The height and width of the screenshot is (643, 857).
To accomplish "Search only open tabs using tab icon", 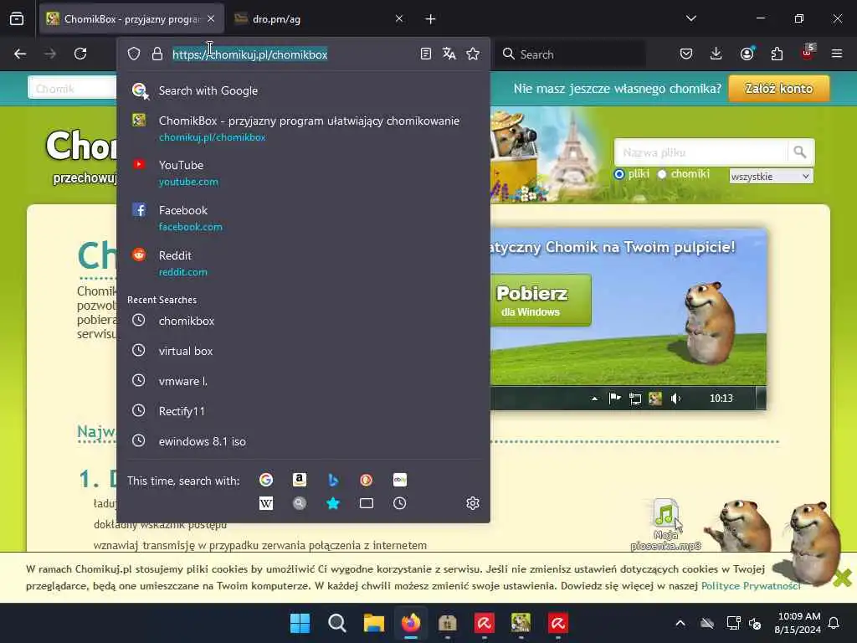I will click(x=367, y=503).
